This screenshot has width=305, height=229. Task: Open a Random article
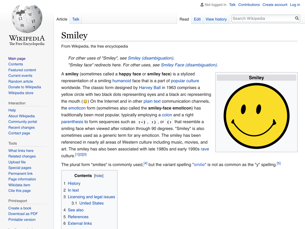pos(21,81)
